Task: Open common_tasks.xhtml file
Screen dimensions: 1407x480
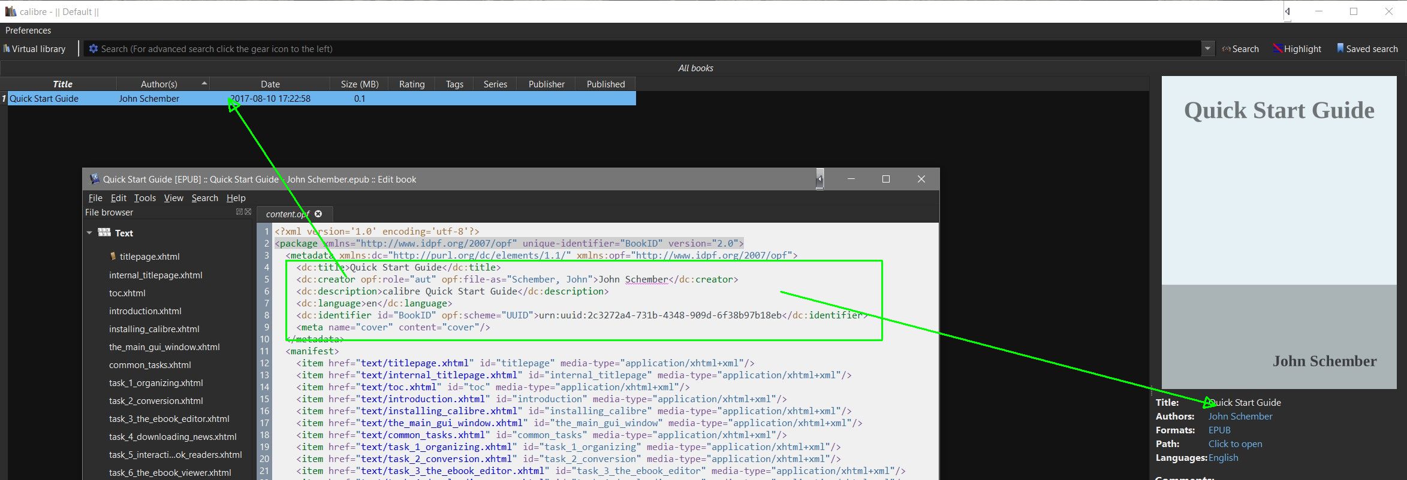Action: 150,365
